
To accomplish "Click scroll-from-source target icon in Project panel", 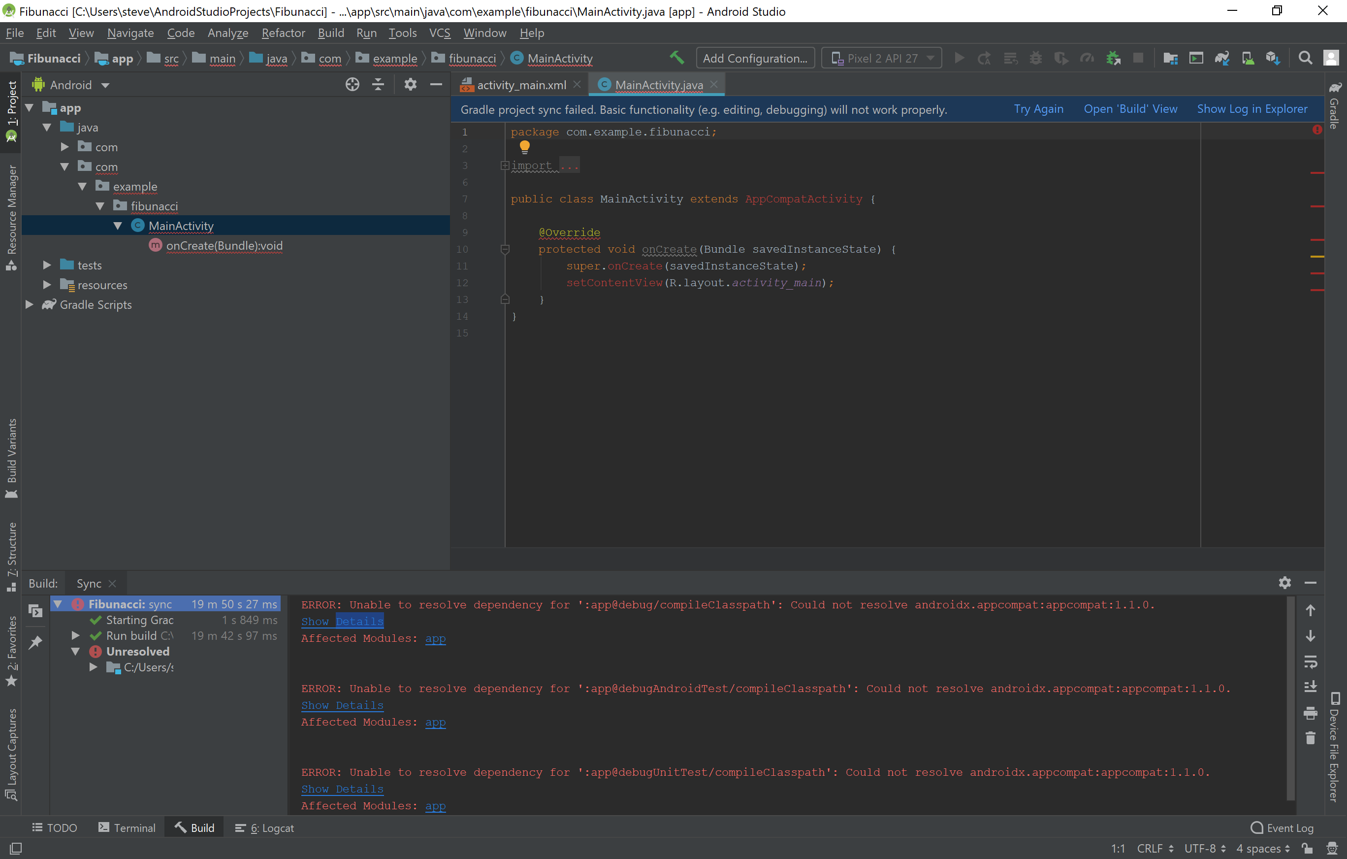I will 352,85.
